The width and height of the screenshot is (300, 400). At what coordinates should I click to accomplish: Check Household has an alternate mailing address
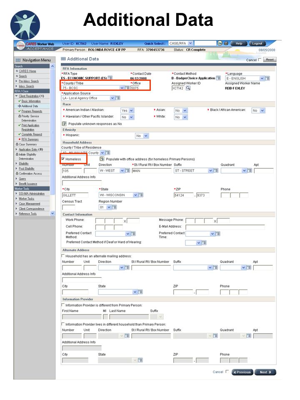pyautogui.click(x=63, y=256)
